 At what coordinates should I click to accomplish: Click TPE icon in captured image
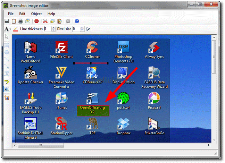tap(92, 123)
